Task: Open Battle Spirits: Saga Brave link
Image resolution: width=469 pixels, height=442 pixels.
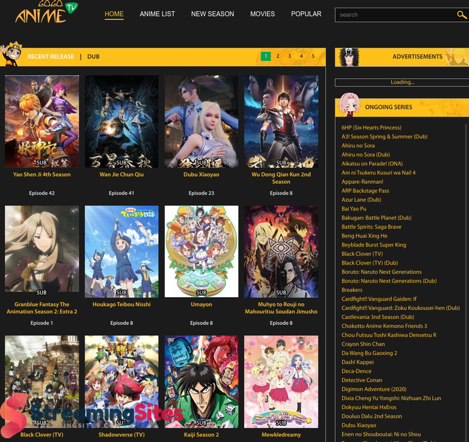Action: 371,227
